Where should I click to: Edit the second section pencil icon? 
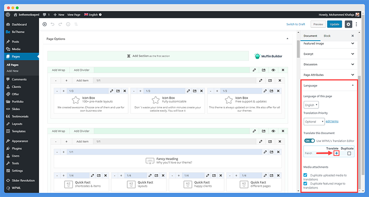[254, 131]
